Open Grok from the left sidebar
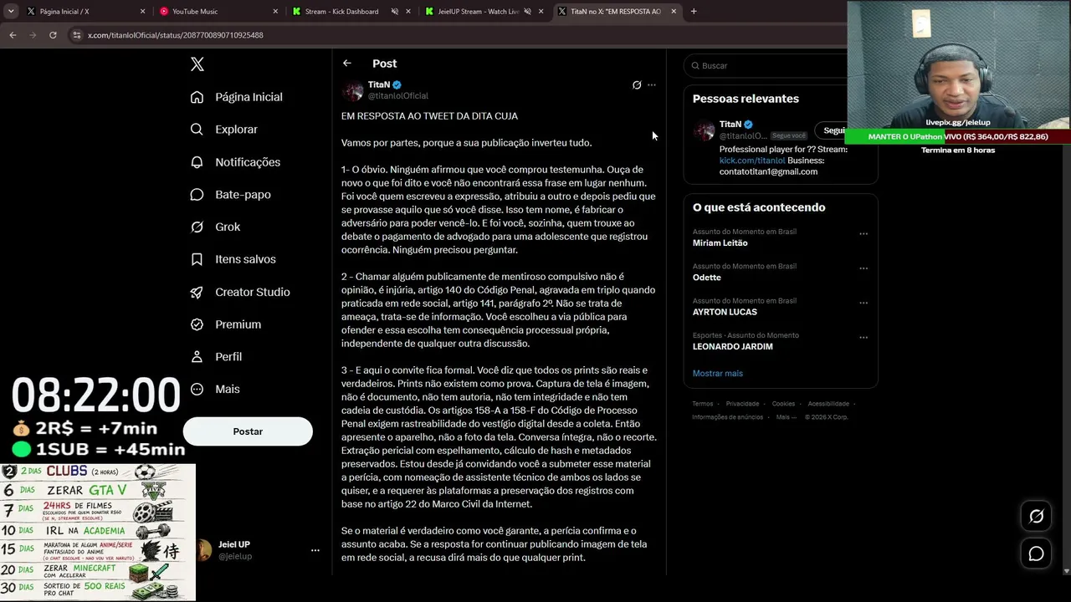The image size is (1071, 602). point(216,227)
